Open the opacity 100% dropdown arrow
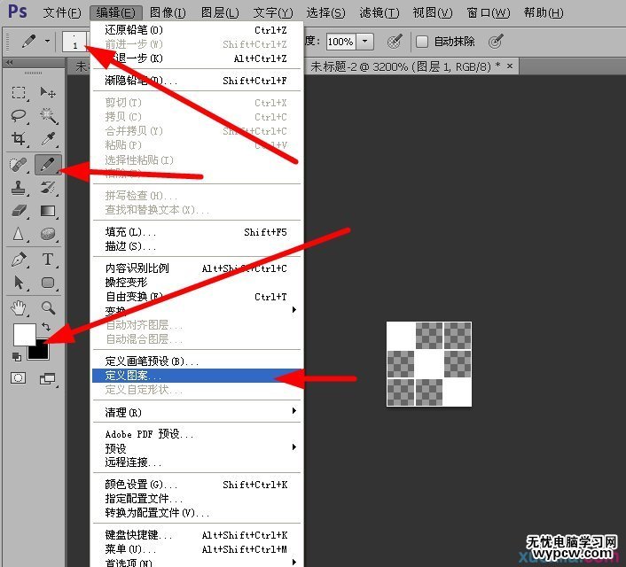This screenshot has height=567, width=626. 364,41
